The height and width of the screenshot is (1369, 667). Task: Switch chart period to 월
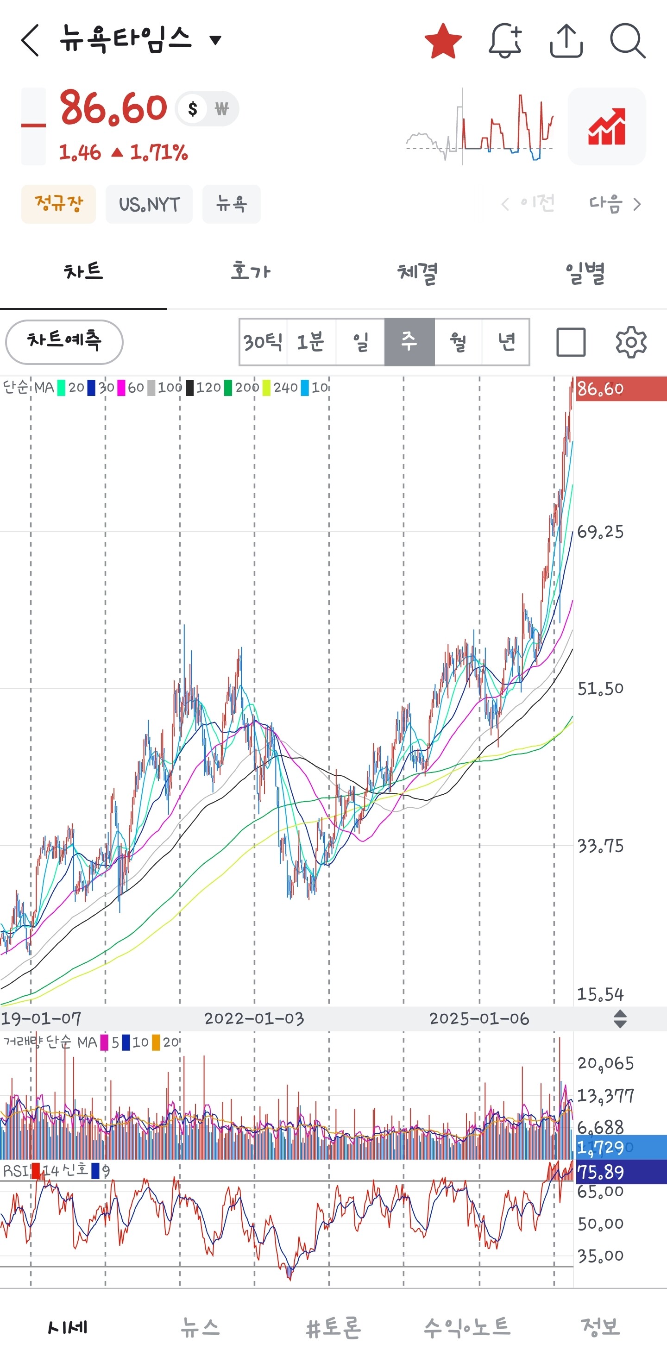tap(458, 342)
